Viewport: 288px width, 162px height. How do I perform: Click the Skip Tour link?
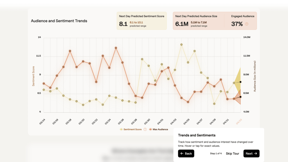click(x=232, y=154)
